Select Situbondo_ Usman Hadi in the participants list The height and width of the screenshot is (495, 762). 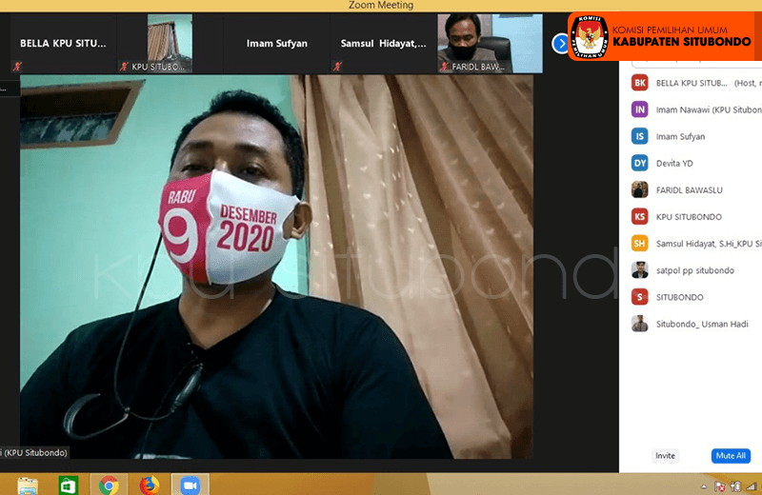pos(701,324)
